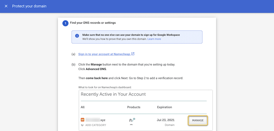Click the external link icon beside Namecheap link
274x131 pixels.
[133, 54]
